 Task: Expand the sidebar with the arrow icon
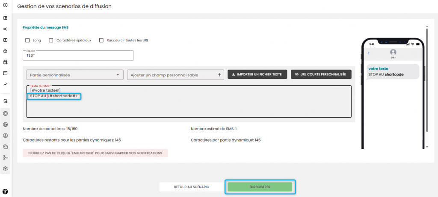5,5
